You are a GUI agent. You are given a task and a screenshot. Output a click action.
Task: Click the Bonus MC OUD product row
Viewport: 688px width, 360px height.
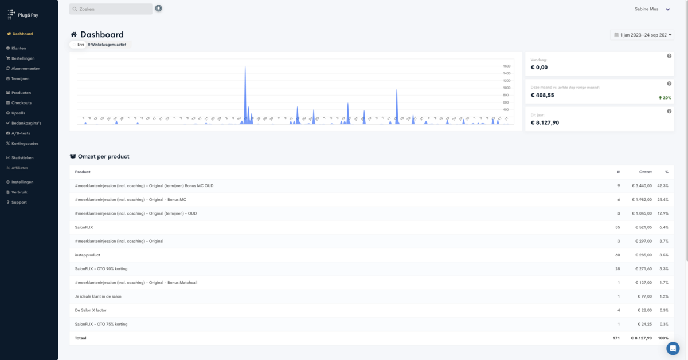click(x=372, y=186)
